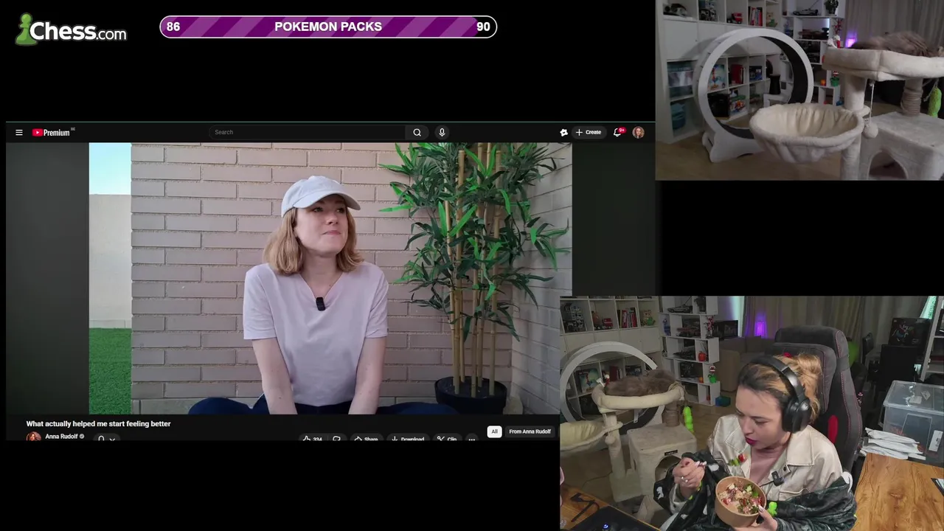Start voice search with microphone icon

[442, 132]
